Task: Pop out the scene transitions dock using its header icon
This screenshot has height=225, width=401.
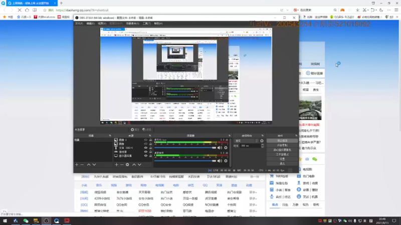Action: click(262, 135)
